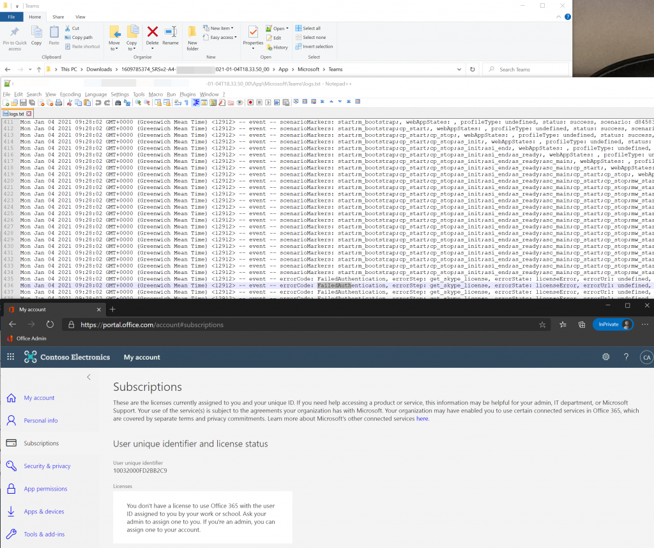654x548 pixels.
Task: Click the Save recorded macro icon
Action: coord(286,103)
